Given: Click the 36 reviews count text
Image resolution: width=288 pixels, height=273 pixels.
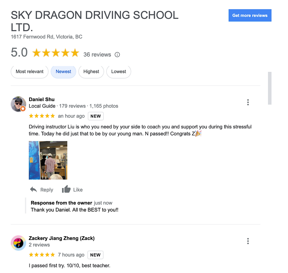Looking at the screenshot, I should (97, 55).
